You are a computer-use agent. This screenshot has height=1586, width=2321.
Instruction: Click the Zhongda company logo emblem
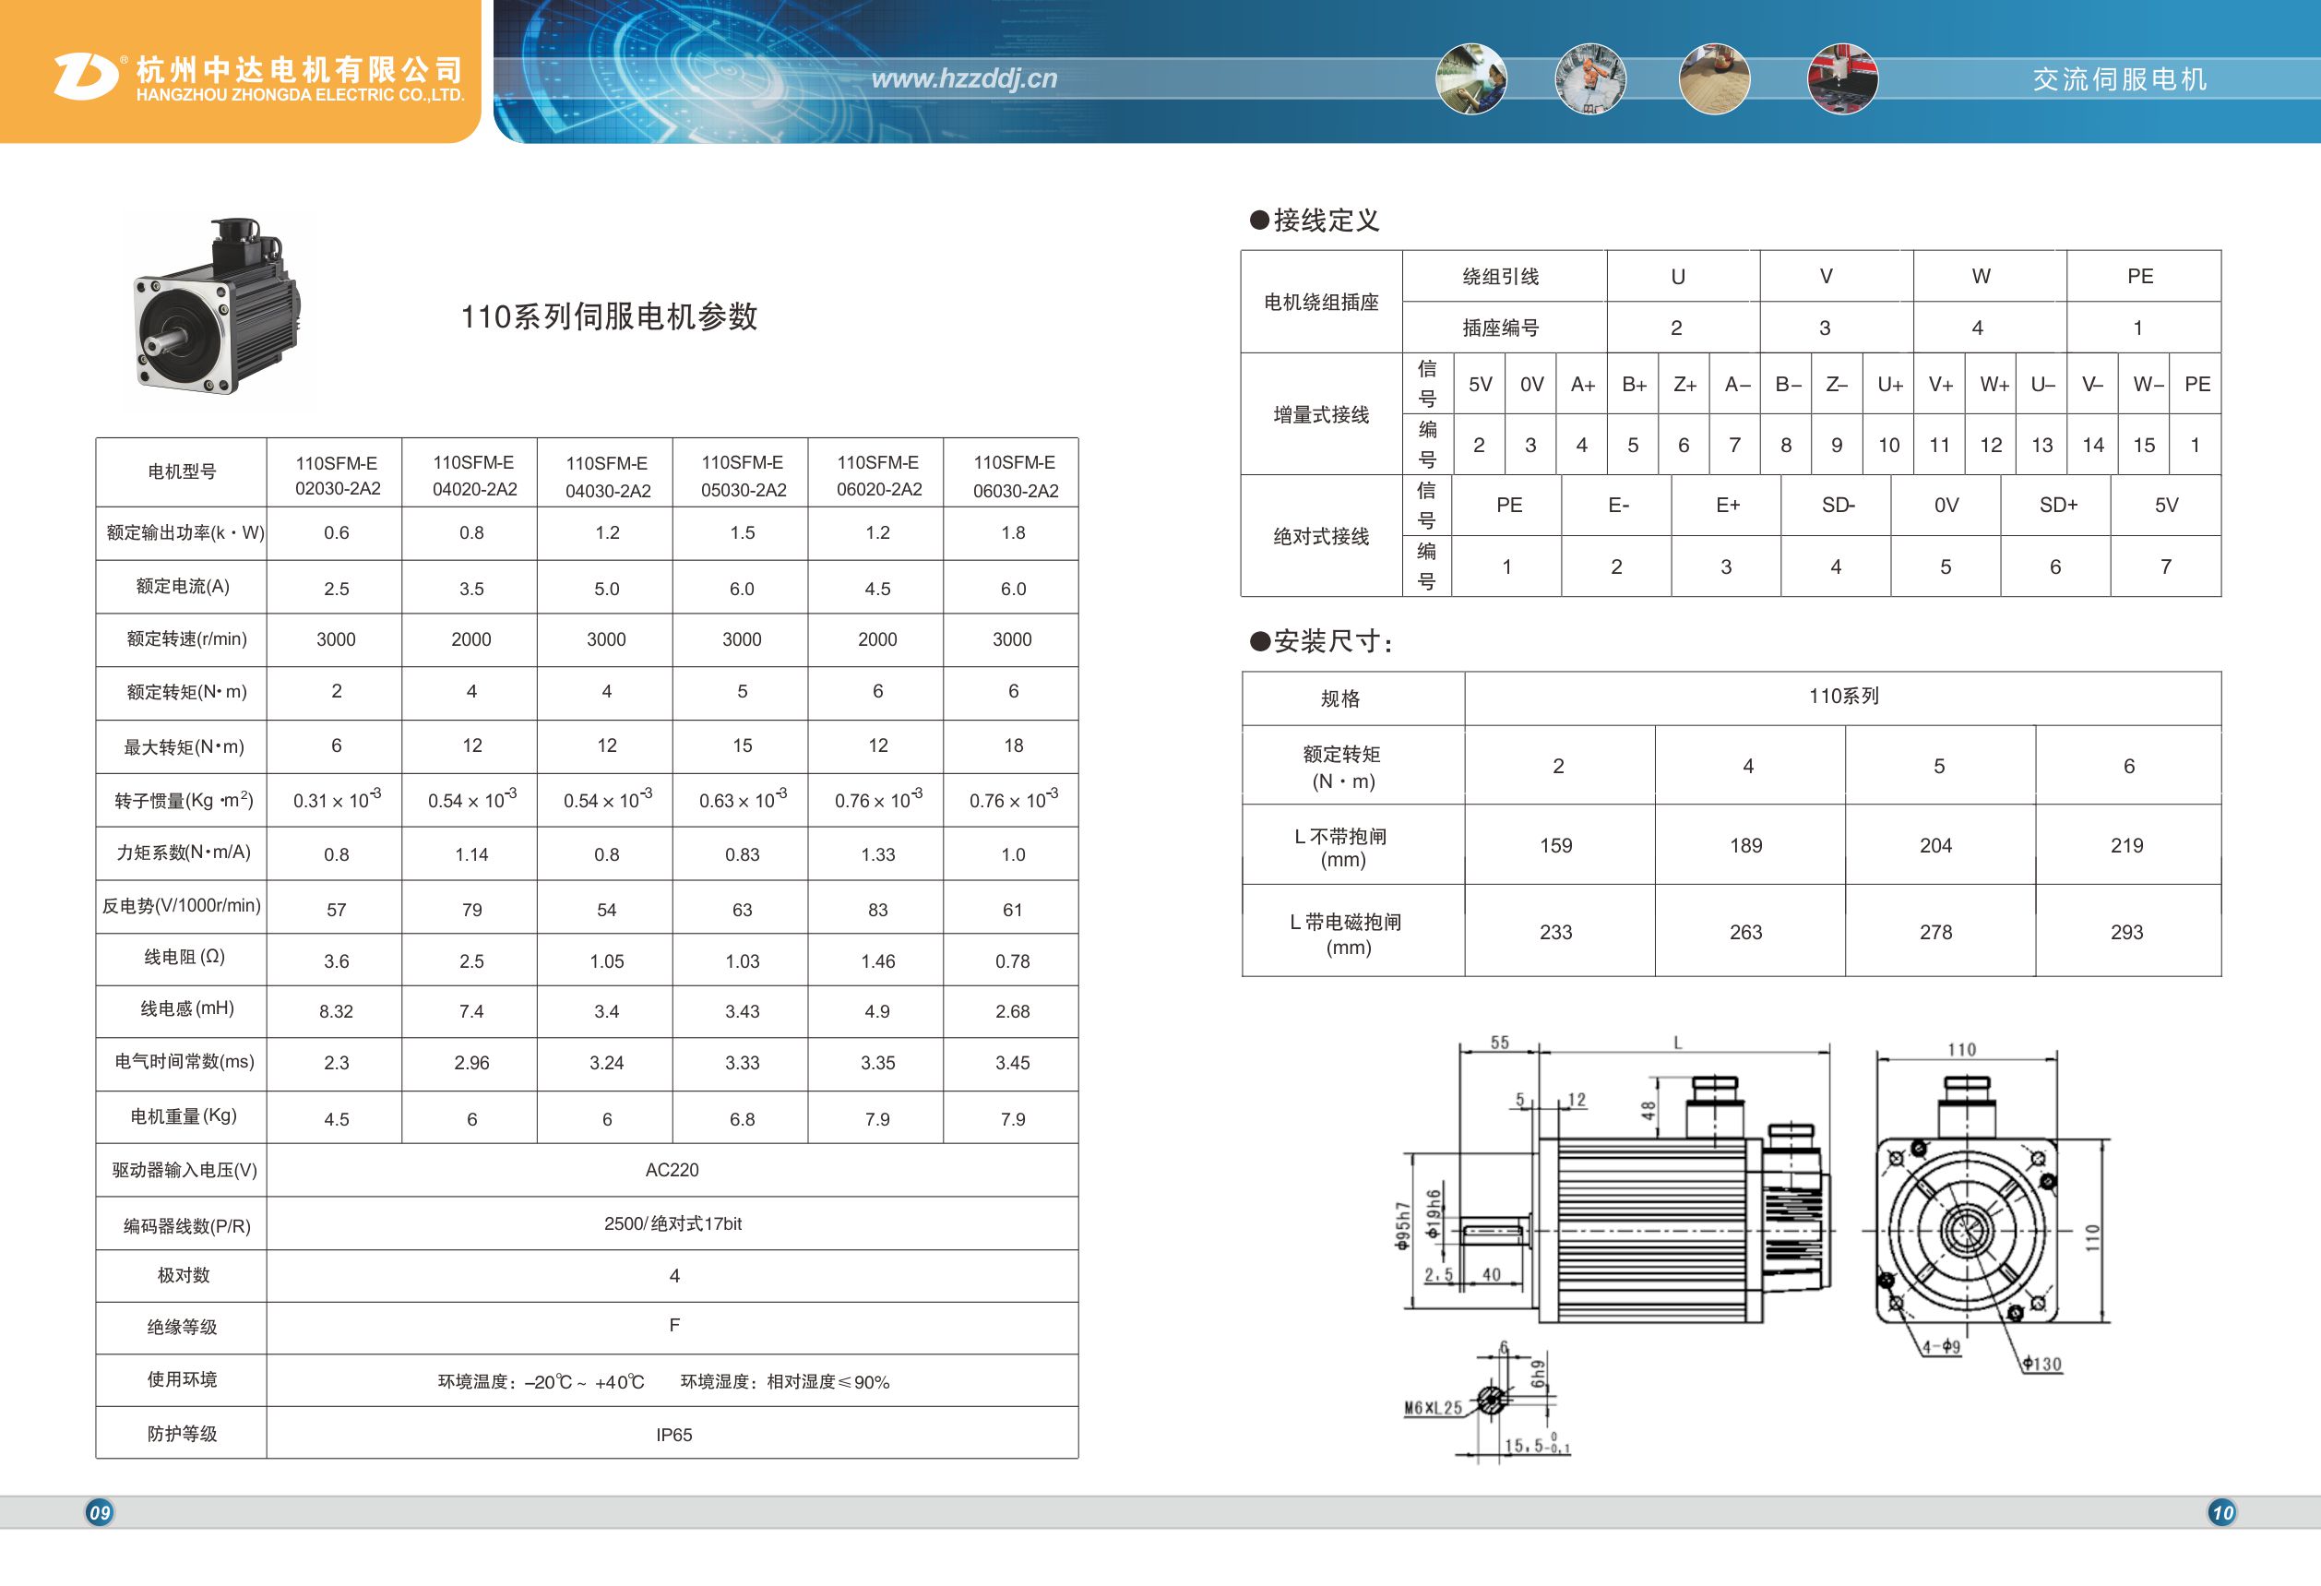pos(85,76)
